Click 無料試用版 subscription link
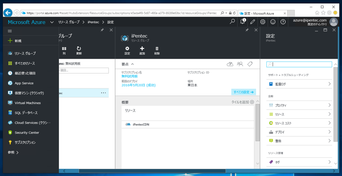Image resolution: width=342 pixels, height=176 pixels. 130,76
